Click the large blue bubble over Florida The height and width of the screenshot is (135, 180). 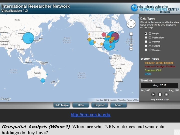click(x=109, y=44)
